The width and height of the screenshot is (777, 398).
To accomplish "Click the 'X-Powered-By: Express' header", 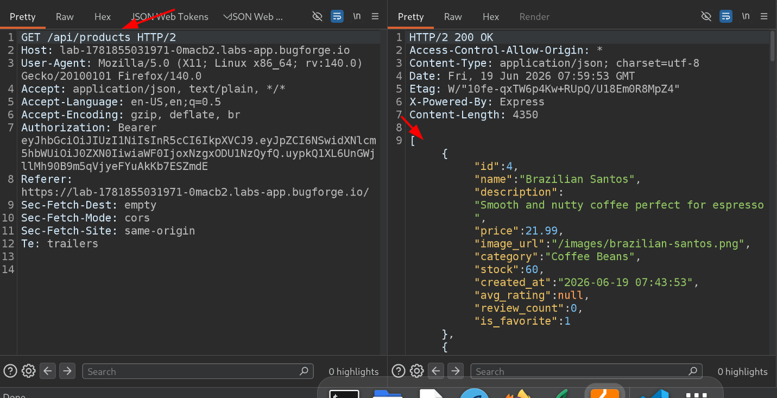I will 477,102.
